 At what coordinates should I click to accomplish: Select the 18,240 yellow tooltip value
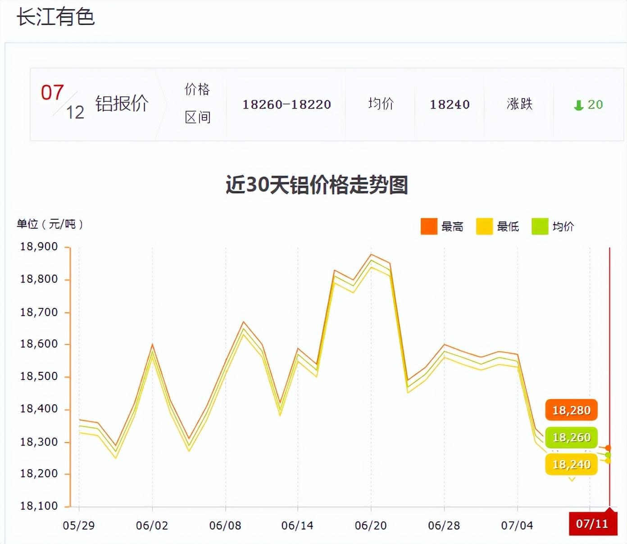pyautogui.click(x=571, y=464)
